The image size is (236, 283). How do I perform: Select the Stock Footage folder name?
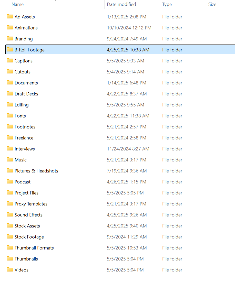tap(29, 237)
